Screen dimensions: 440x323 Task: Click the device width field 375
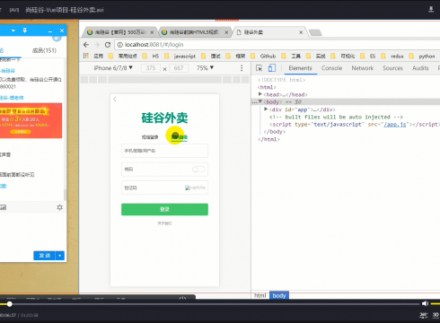point(151,68)
